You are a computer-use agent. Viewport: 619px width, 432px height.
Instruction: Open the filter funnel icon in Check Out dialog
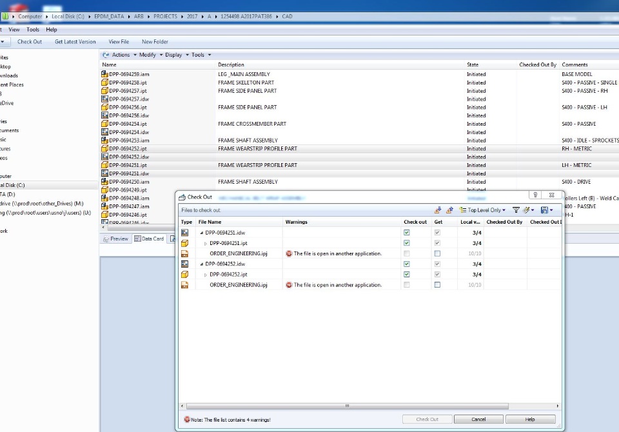tap(516, 210)
